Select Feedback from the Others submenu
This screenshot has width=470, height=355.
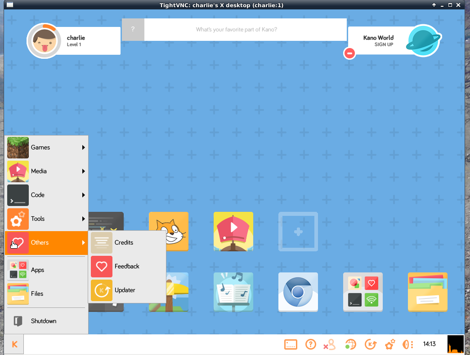127,266
